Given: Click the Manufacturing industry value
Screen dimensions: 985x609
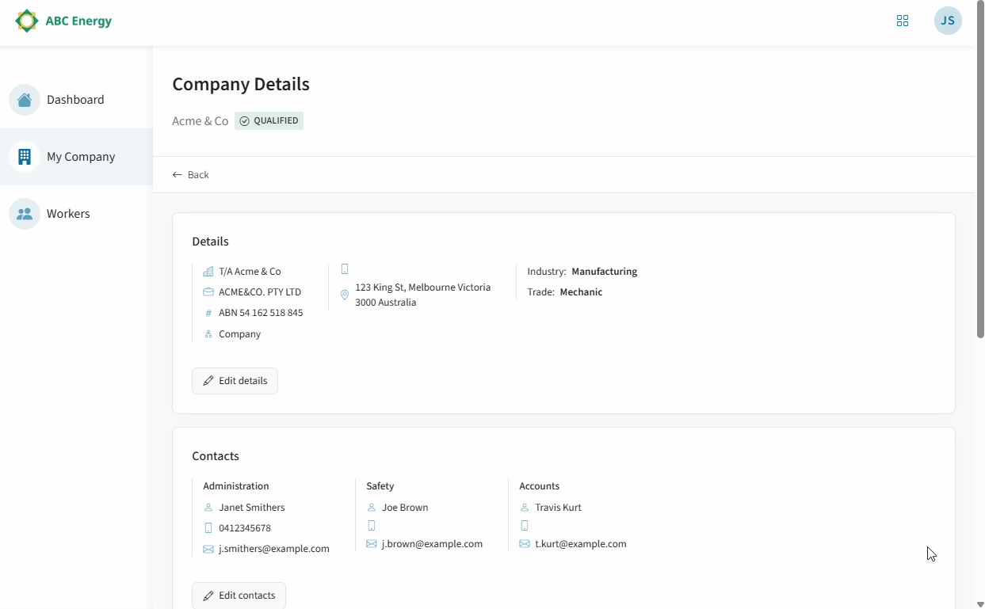Looking at the screenshot, I should 605,272.
